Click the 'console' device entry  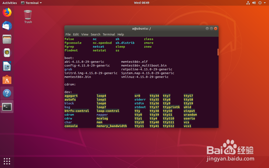[x=71, y=126]
